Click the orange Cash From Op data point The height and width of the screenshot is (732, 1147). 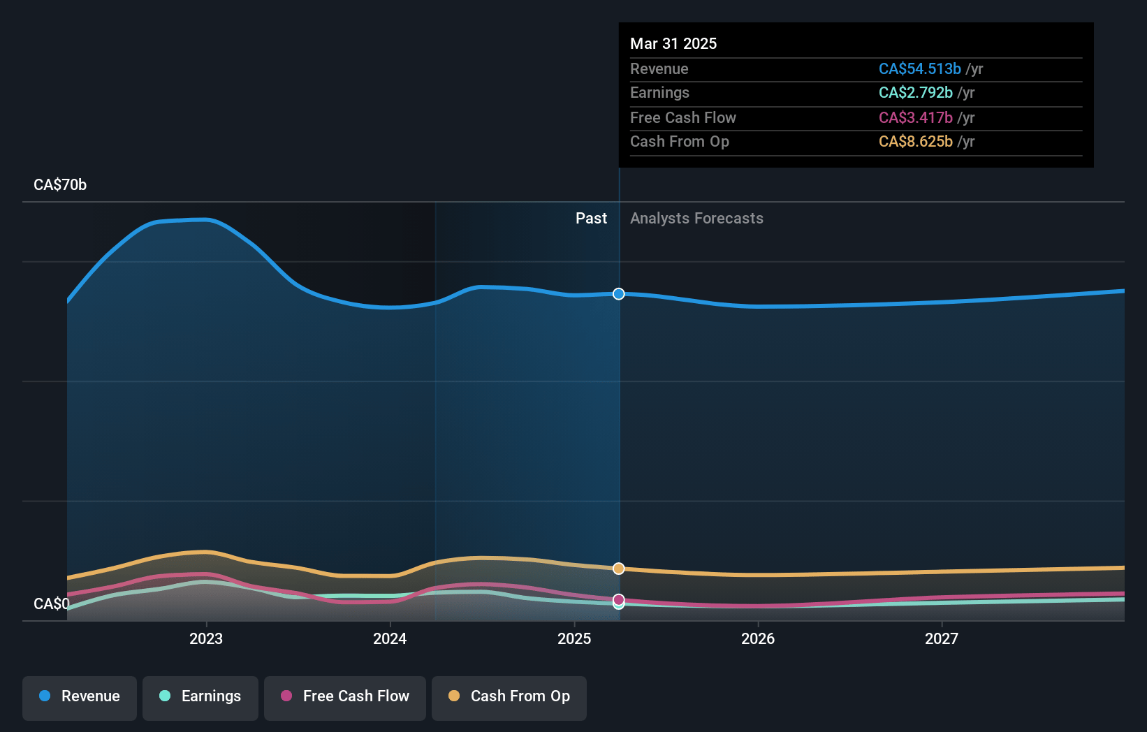[619, 569]
